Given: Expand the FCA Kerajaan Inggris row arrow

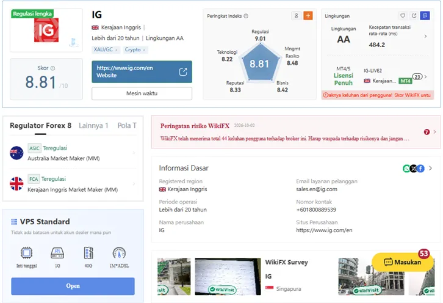Looking at the screenshot, I should (x=134, y=184).
